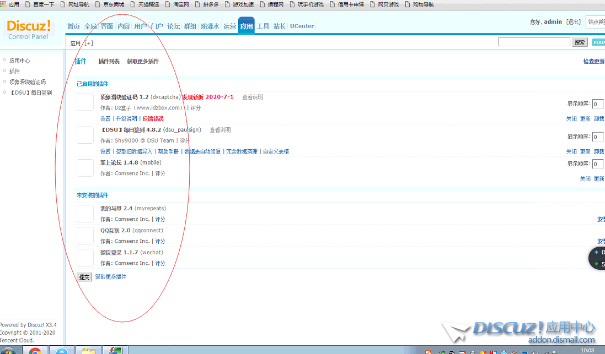Click 查看说明 for 顶象滑块验证码 plugin
The height and width of the screenshot is (354, 605).
coord(253,97)
